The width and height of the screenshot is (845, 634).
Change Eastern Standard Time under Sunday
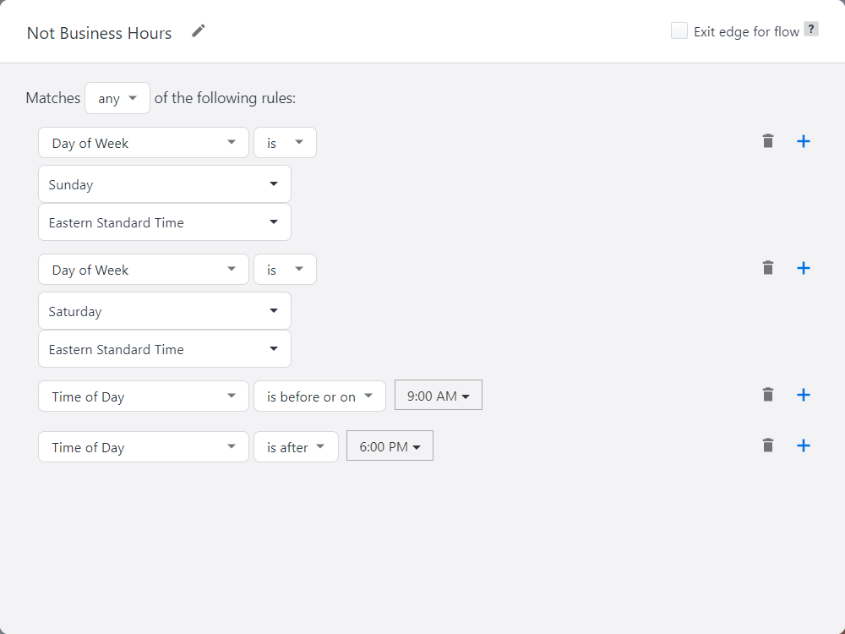tap(165, 222)
